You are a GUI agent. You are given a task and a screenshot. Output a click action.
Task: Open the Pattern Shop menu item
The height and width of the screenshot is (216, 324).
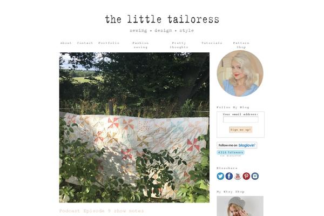tap(241, 45)
